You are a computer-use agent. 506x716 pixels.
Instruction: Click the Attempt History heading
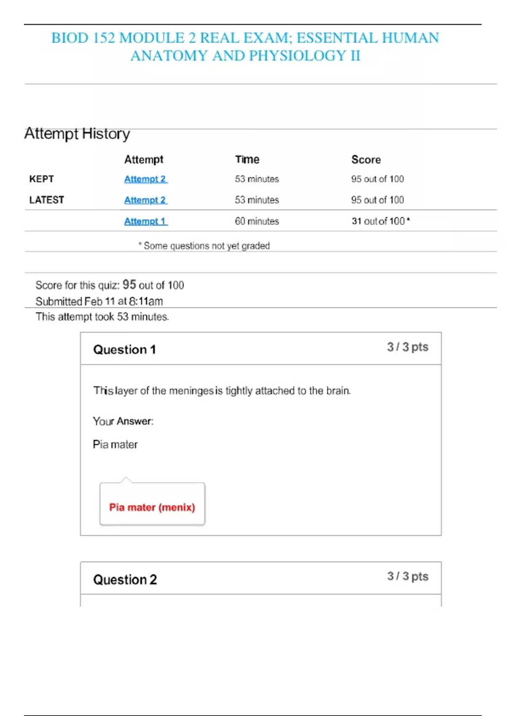tap(77, 134)
